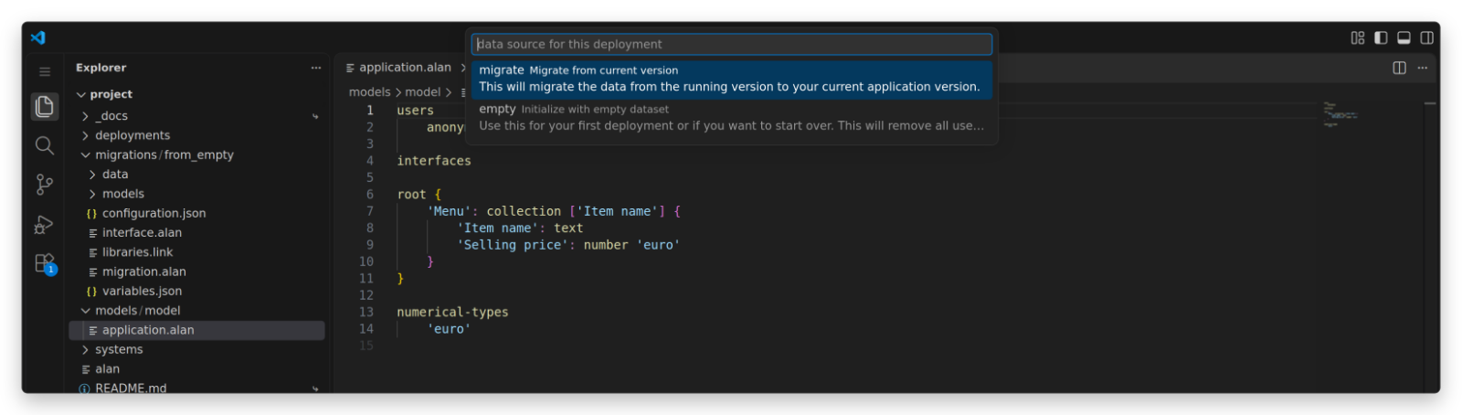Open the Search view in the activity bar
Screen dimensions: 1462x415
pyautogui.click(x=44, y=145)
